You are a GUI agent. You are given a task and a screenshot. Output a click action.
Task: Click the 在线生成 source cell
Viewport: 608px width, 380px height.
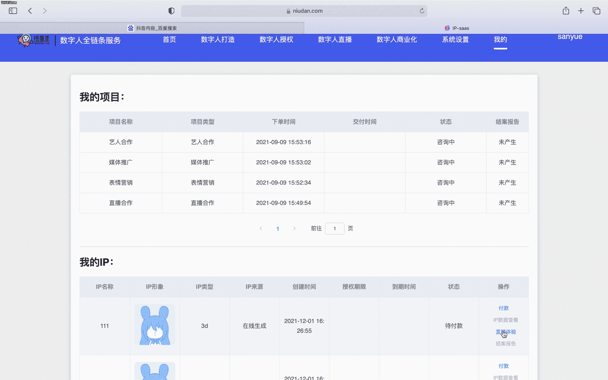coord(254,326)
